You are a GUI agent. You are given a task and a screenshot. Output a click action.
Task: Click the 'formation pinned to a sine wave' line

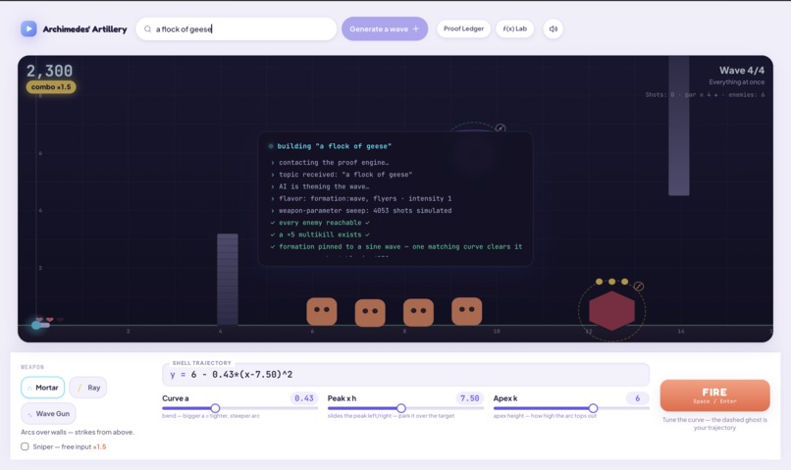(396, 246)
